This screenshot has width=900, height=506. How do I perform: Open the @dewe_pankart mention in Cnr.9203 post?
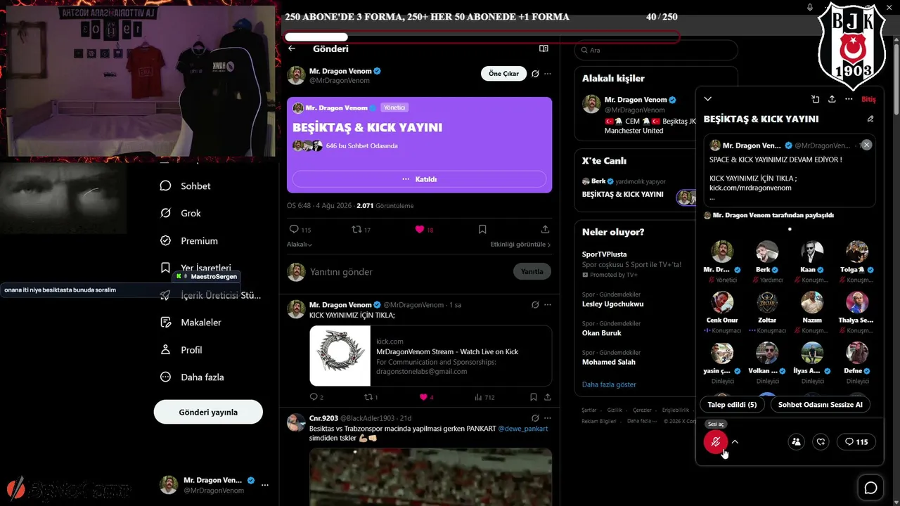click(522, 428)
